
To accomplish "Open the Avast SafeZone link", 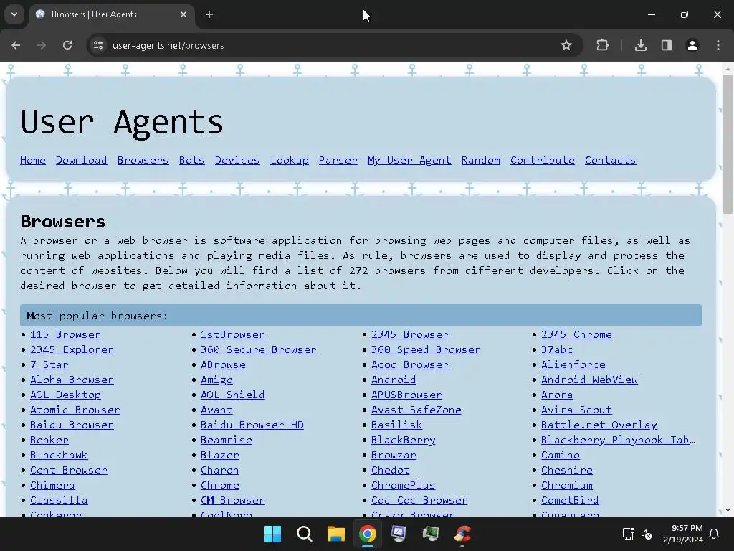I will (416, 410).
